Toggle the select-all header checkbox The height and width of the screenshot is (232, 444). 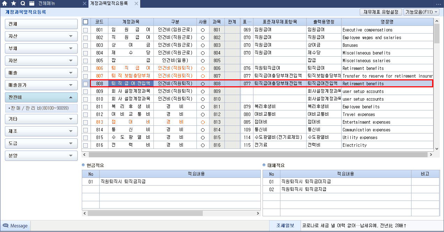coord(86,22)
